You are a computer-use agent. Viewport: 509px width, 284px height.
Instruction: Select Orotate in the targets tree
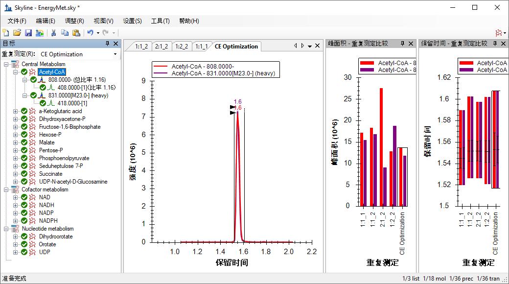coord(47,244)
